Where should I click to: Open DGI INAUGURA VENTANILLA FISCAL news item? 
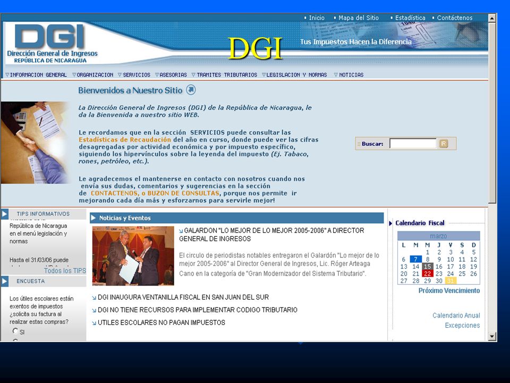tap(183, 297)
